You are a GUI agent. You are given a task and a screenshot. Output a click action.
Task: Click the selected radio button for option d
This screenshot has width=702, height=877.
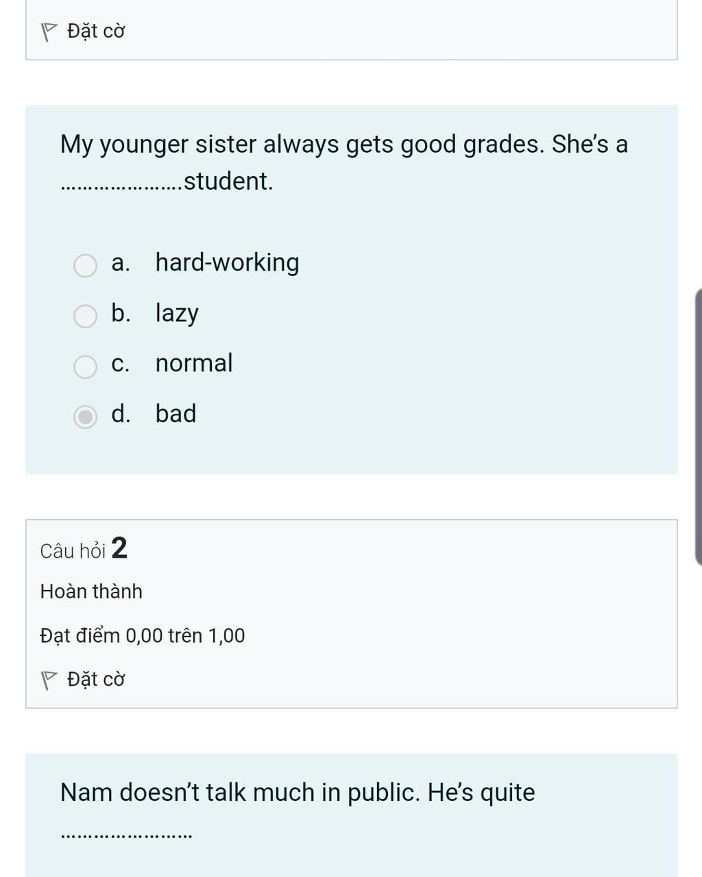[85, 417]
